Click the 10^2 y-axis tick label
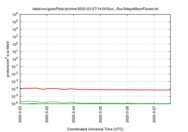Screen dimensions: 188x132 pos(15,44)
